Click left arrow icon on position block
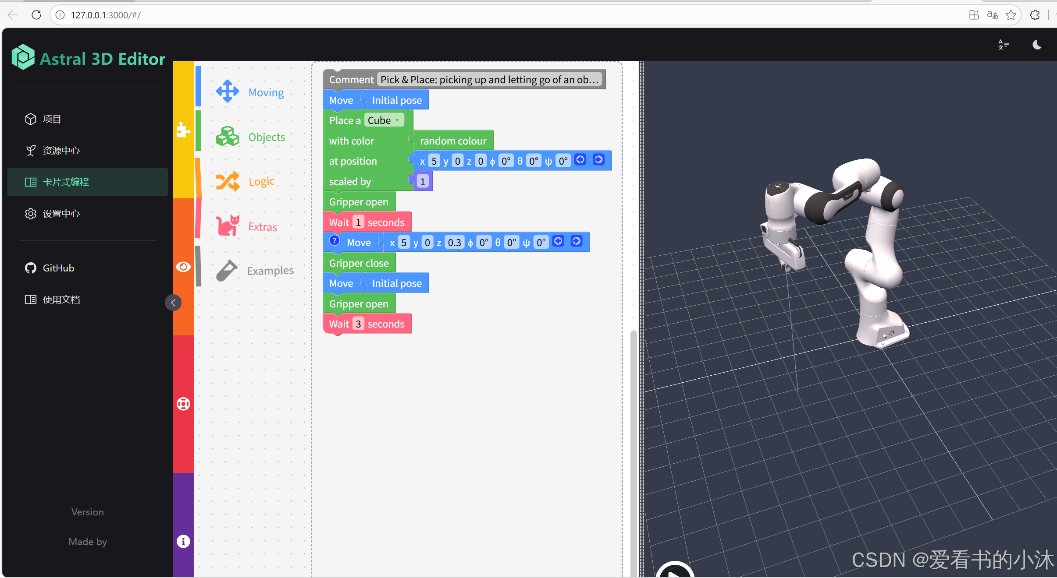 coord(580,160)
